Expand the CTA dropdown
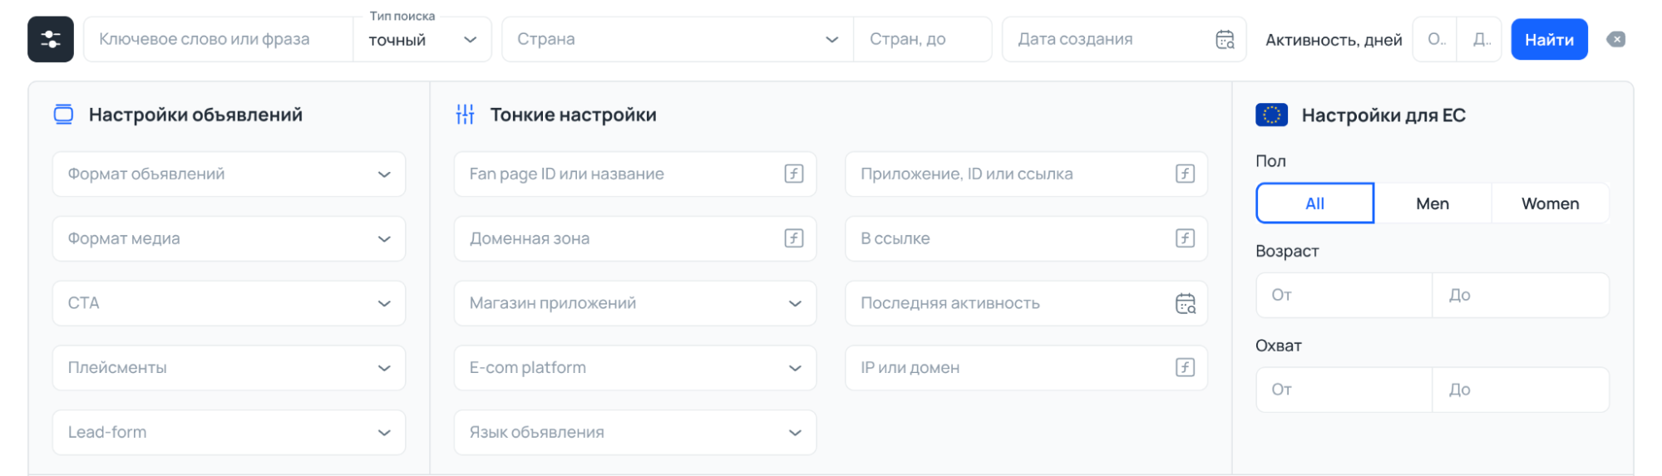Screen dimensions: 1662x476 tap(229, 303)
